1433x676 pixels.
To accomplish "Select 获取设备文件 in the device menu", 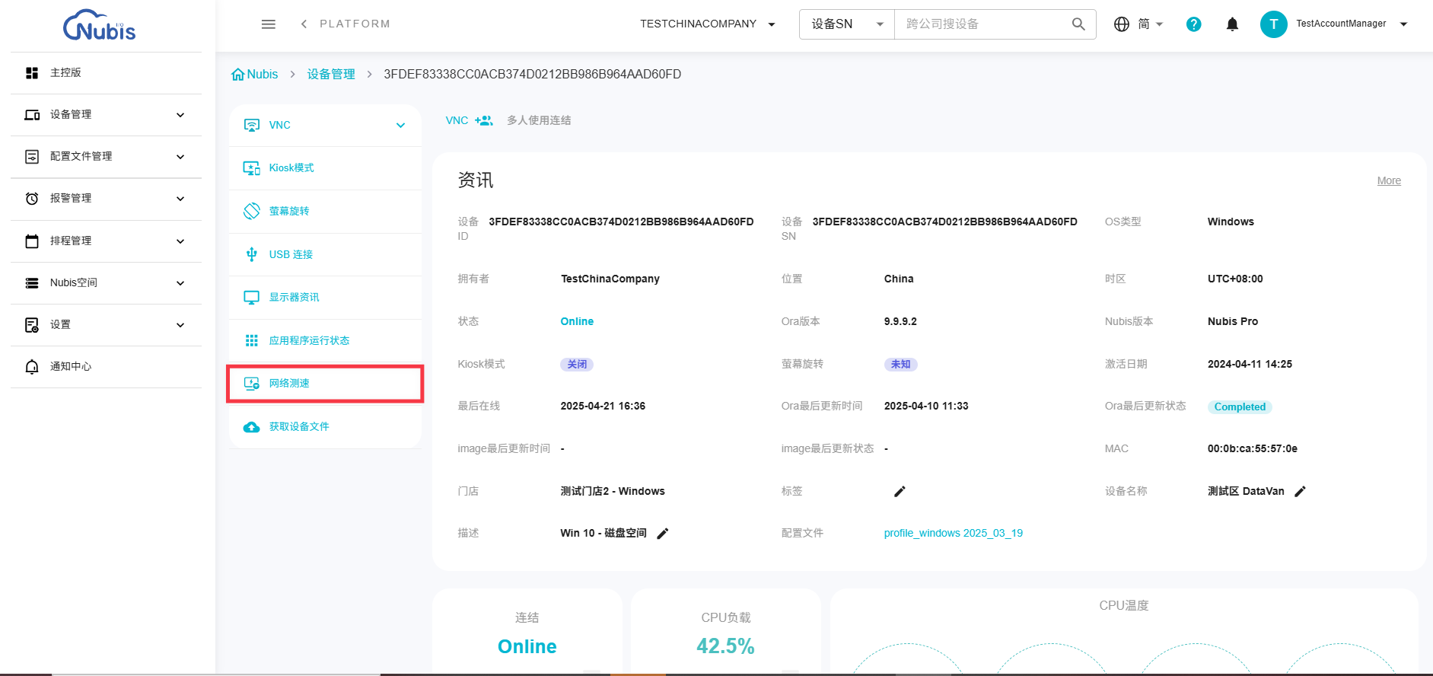I will 326,427.
